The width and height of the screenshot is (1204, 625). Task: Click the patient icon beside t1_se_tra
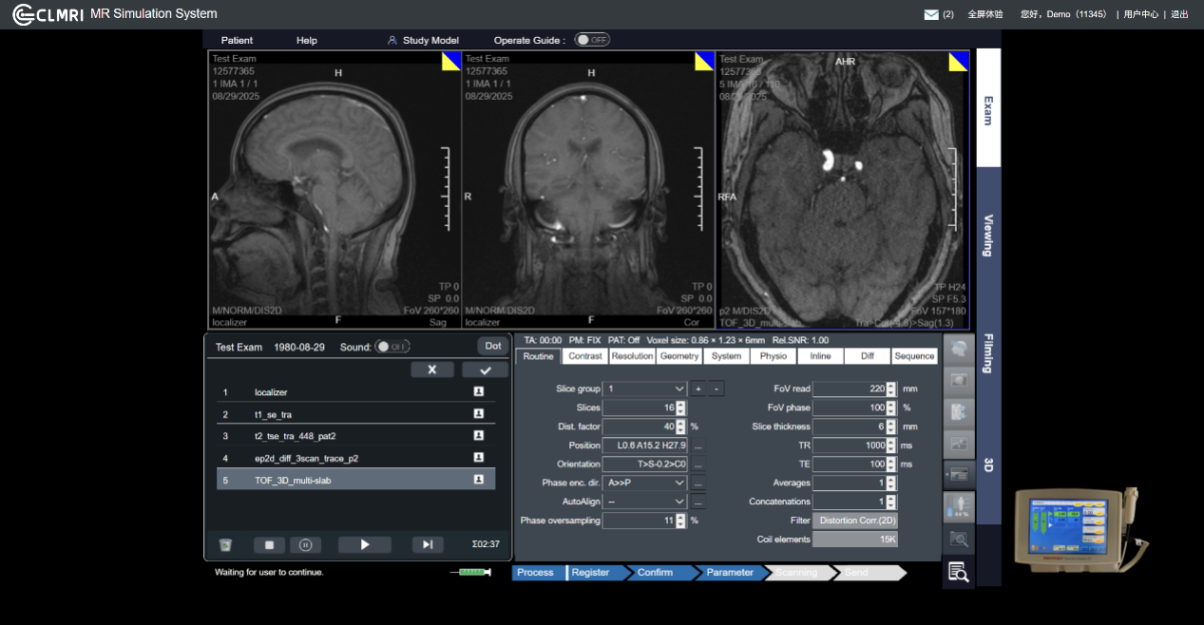point(479,414)
